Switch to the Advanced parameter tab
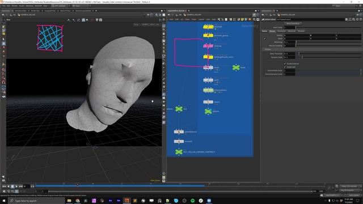 pos(292,31)
